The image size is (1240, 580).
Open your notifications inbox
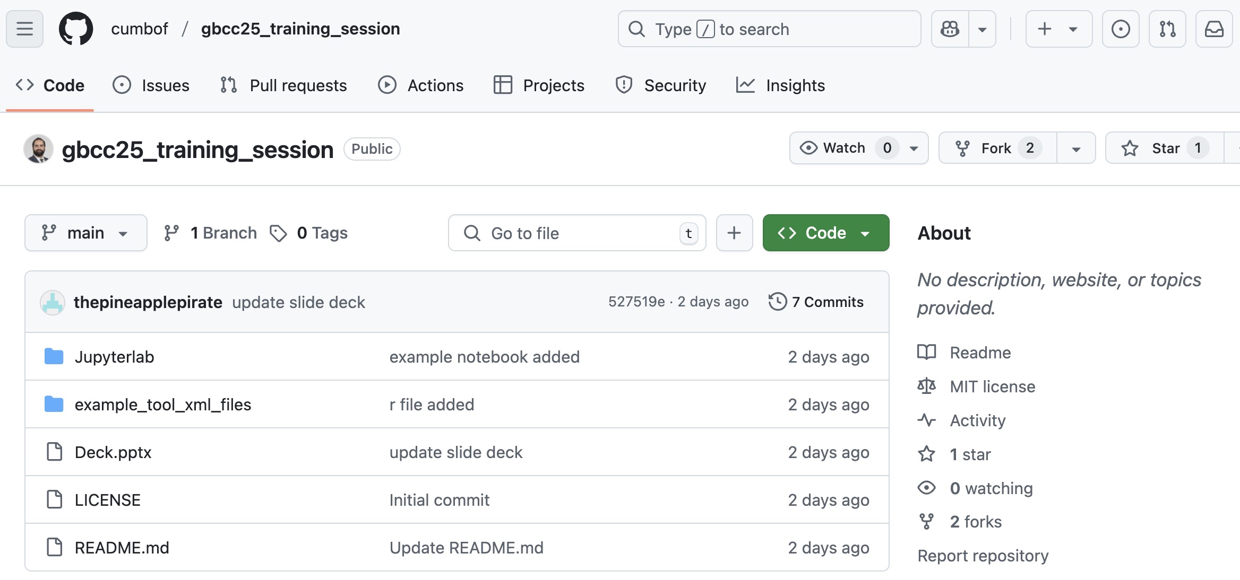click(1214, 29)
